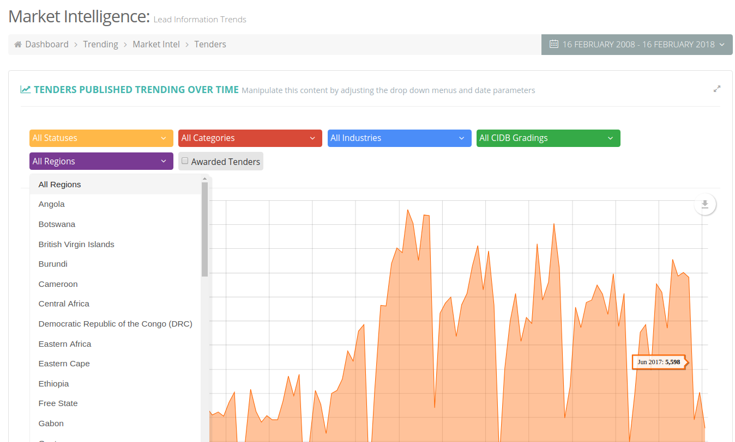Click the Tenders Published Trending Over Time heading
Viewport: 735px width, 442px height.
coord(136,90)
